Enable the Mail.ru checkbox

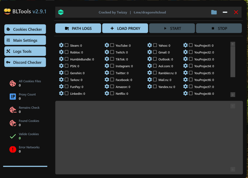click(155, 79)
